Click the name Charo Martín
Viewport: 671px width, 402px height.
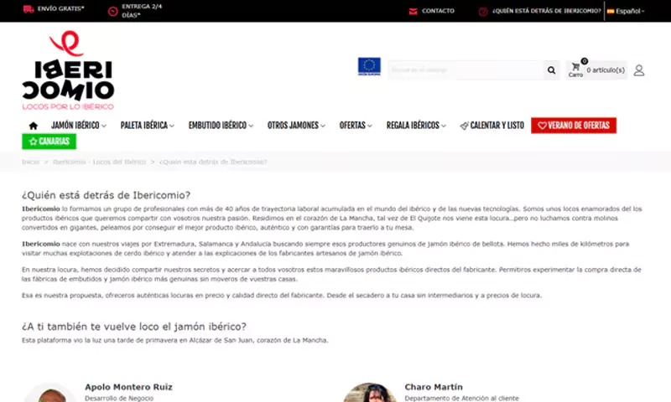pos(434,387)
